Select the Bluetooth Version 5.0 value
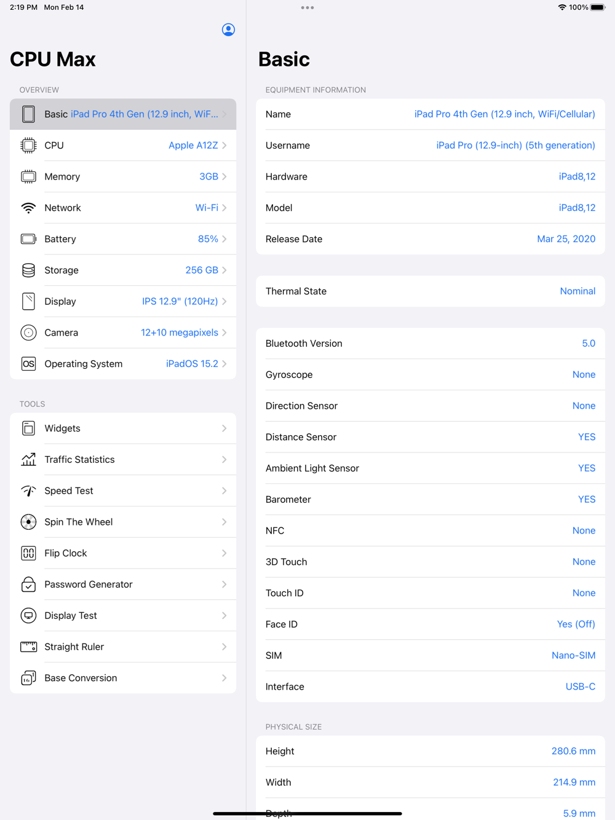This screenshot has width=615, height=820. 589,344
